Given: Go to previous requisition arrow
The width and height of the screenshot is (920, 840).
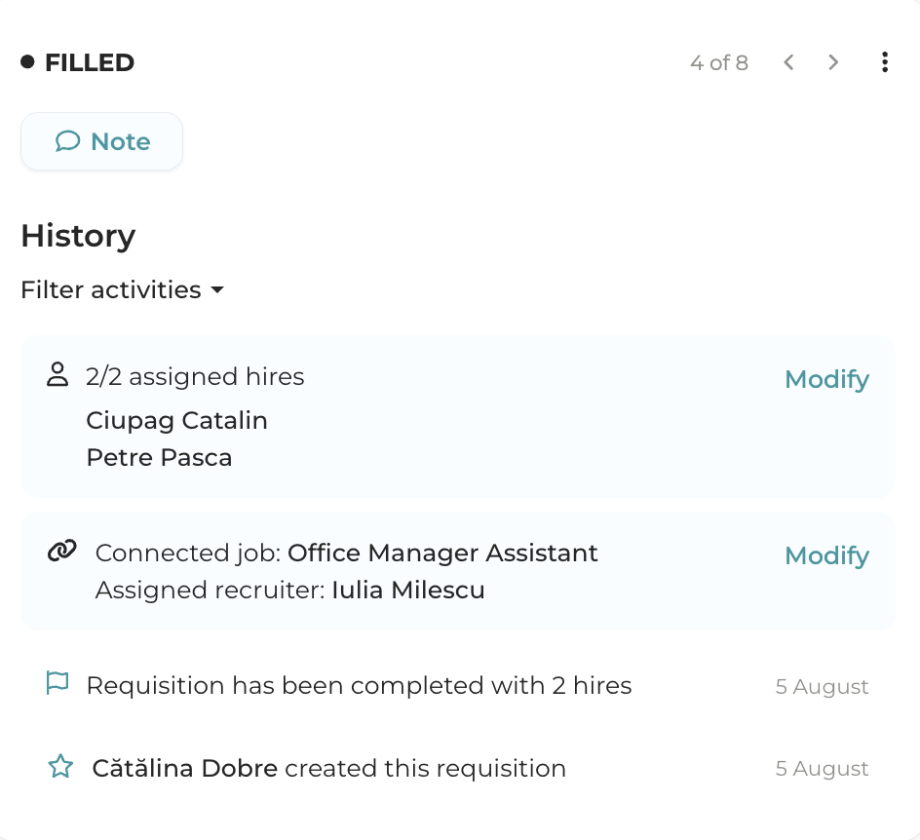Looking at the screenshot, I should tap(789, 63).
